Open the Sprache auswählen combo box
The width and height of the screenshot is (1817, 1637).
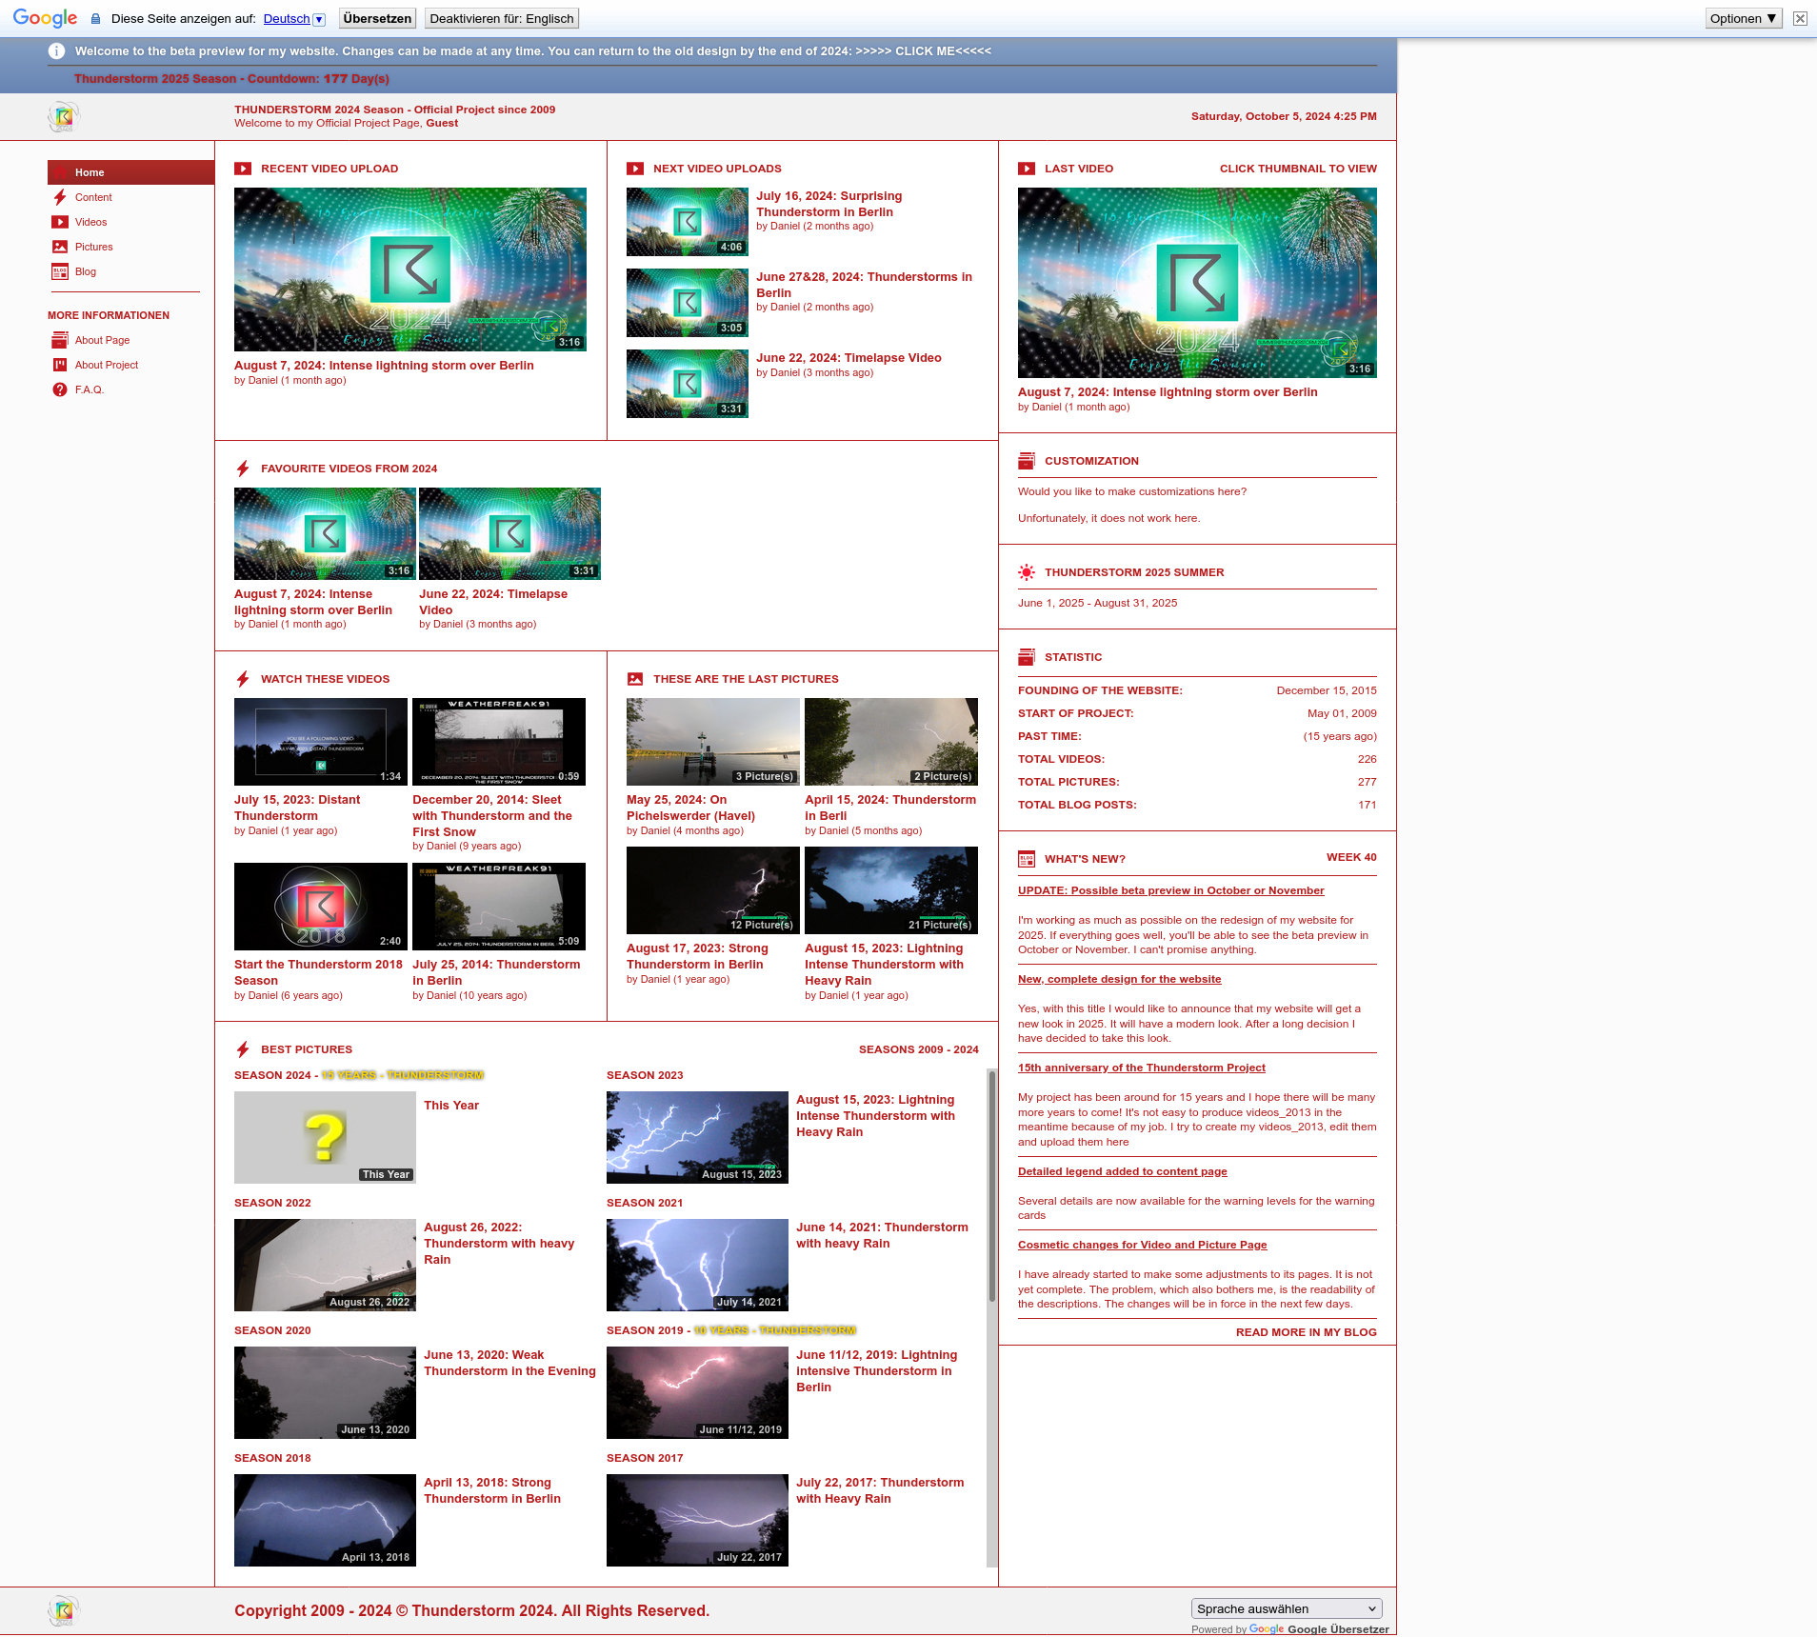[x=1286, y=1608]
